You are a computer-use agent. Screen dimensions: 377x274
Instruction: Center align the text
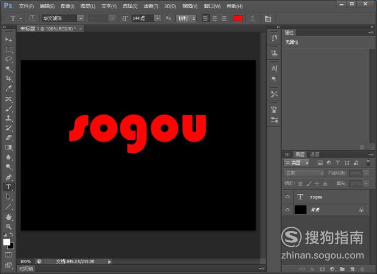click(215, 18)
